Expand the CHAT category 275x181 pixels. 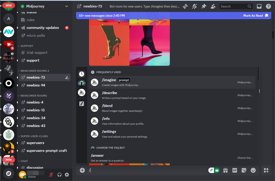[x=23, y=161]
